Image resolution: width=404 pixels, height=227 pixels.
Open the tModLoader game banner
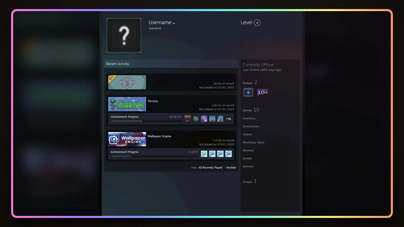pyautogui.click(x=127, y=82)
